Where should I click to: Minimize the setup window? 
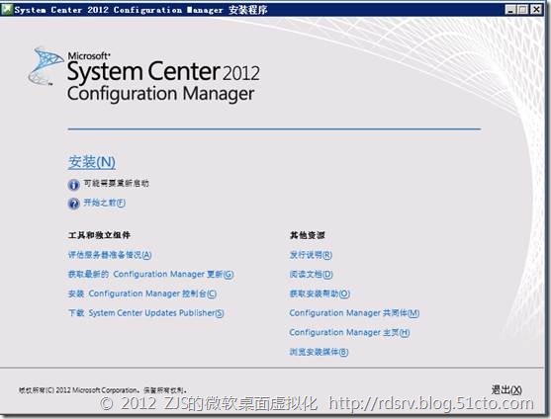510,10
